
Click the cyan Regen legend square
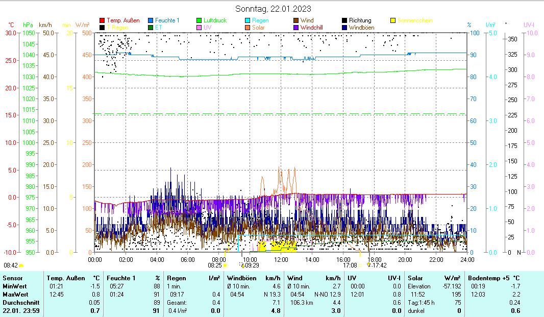pos(248,20)
